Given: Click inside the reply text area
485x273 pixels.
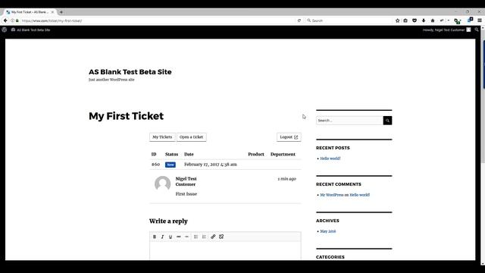Looking at the screenshot, I should 225,251.
